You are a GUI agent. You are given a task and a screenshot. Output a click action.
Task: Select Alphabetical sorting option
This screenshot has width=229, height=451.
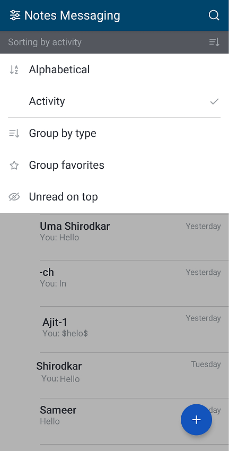pos(114,70)
